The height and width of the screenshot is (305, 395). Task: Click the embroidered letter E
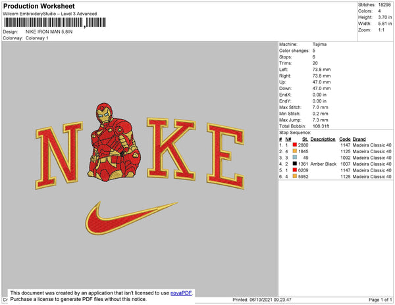tap(225, 156)
